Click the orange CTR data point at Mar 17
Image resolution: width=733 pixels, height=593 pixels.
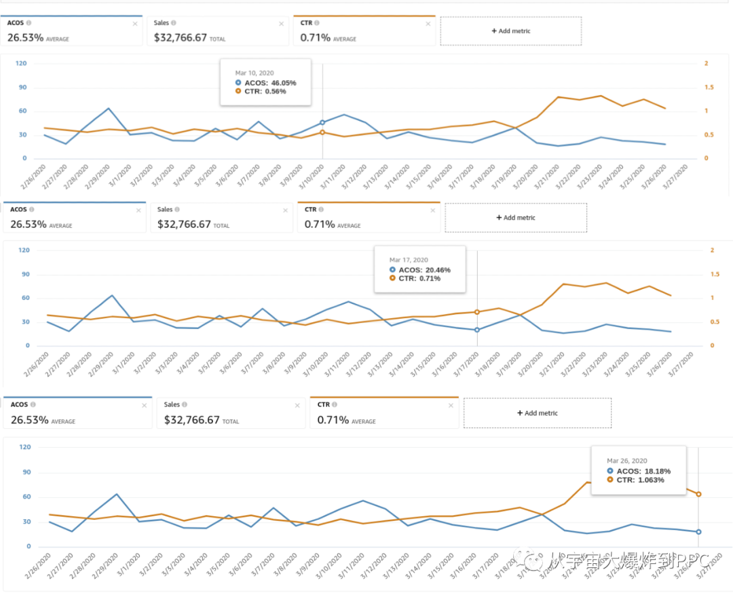point(477,312)
